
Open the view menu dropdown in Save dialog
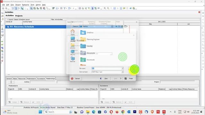click(126, 27)
